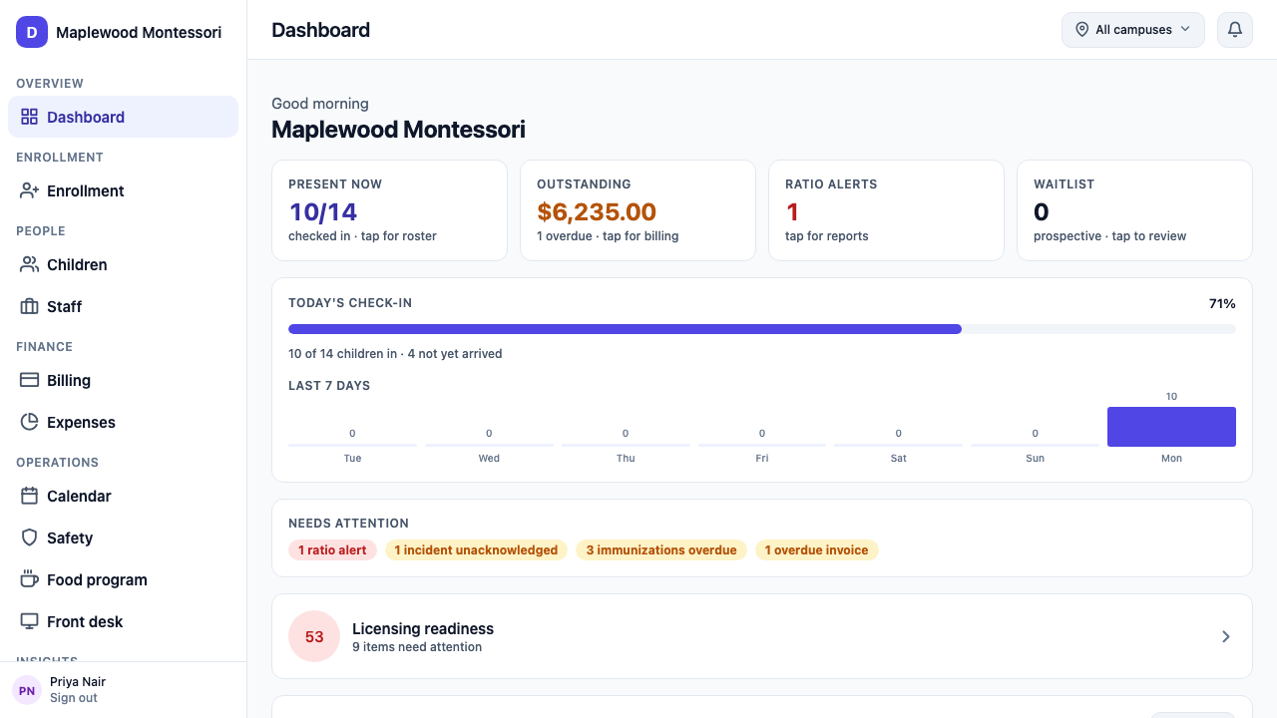
Task: Click the Billing credit card icon
Action: click(29, 380)
